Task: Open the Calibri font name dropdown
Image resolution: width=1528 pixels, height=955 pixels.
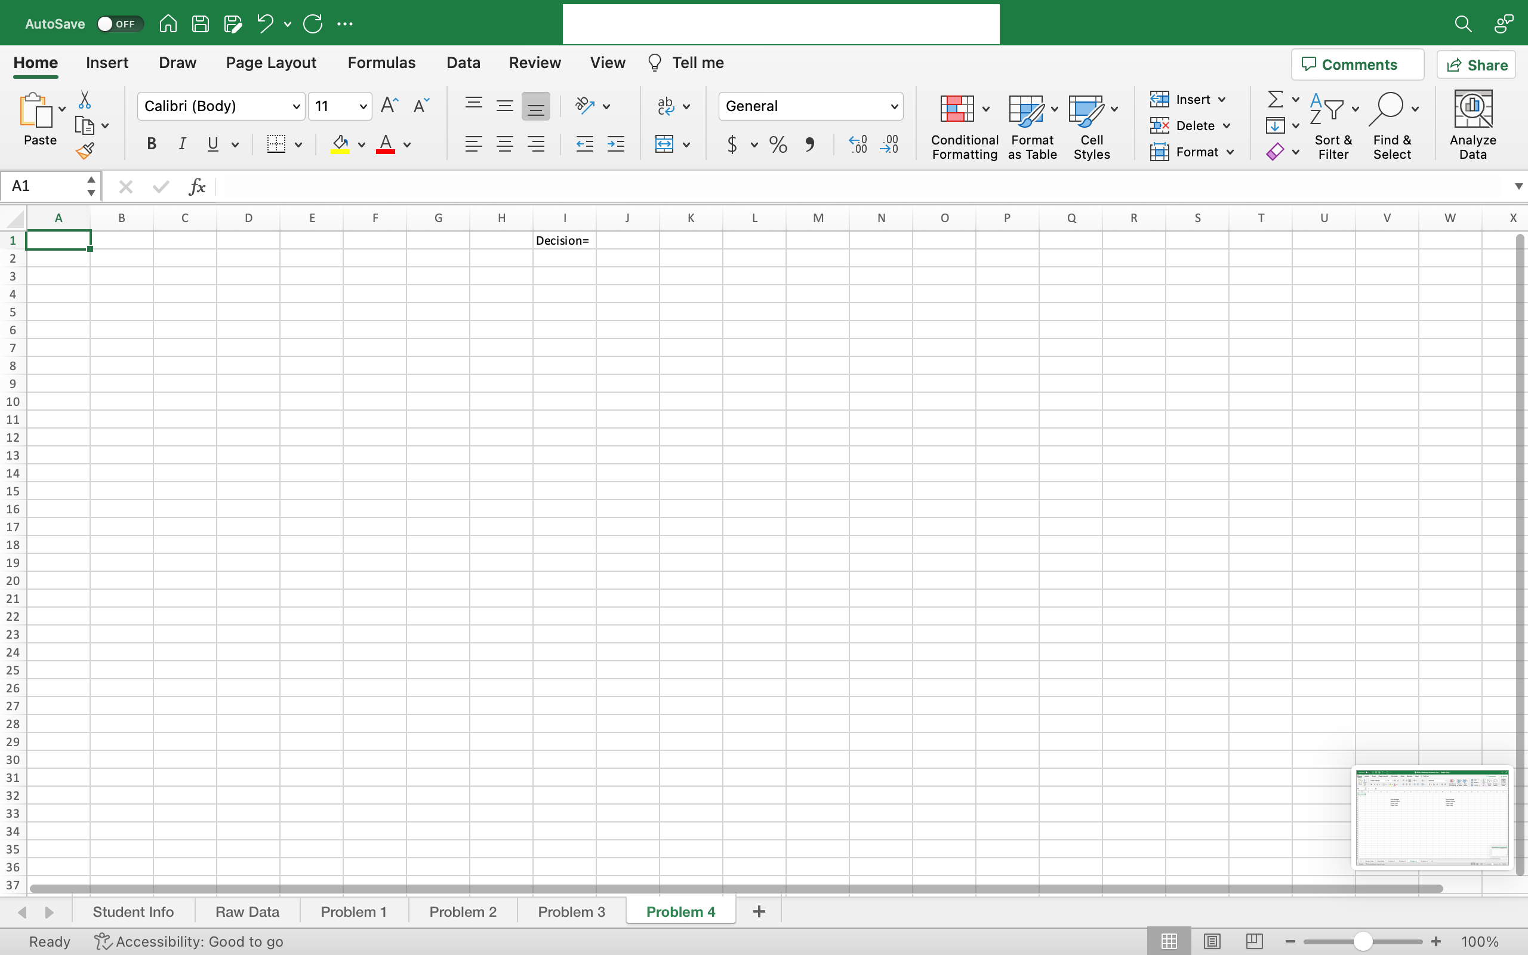Action: point(296,106)
